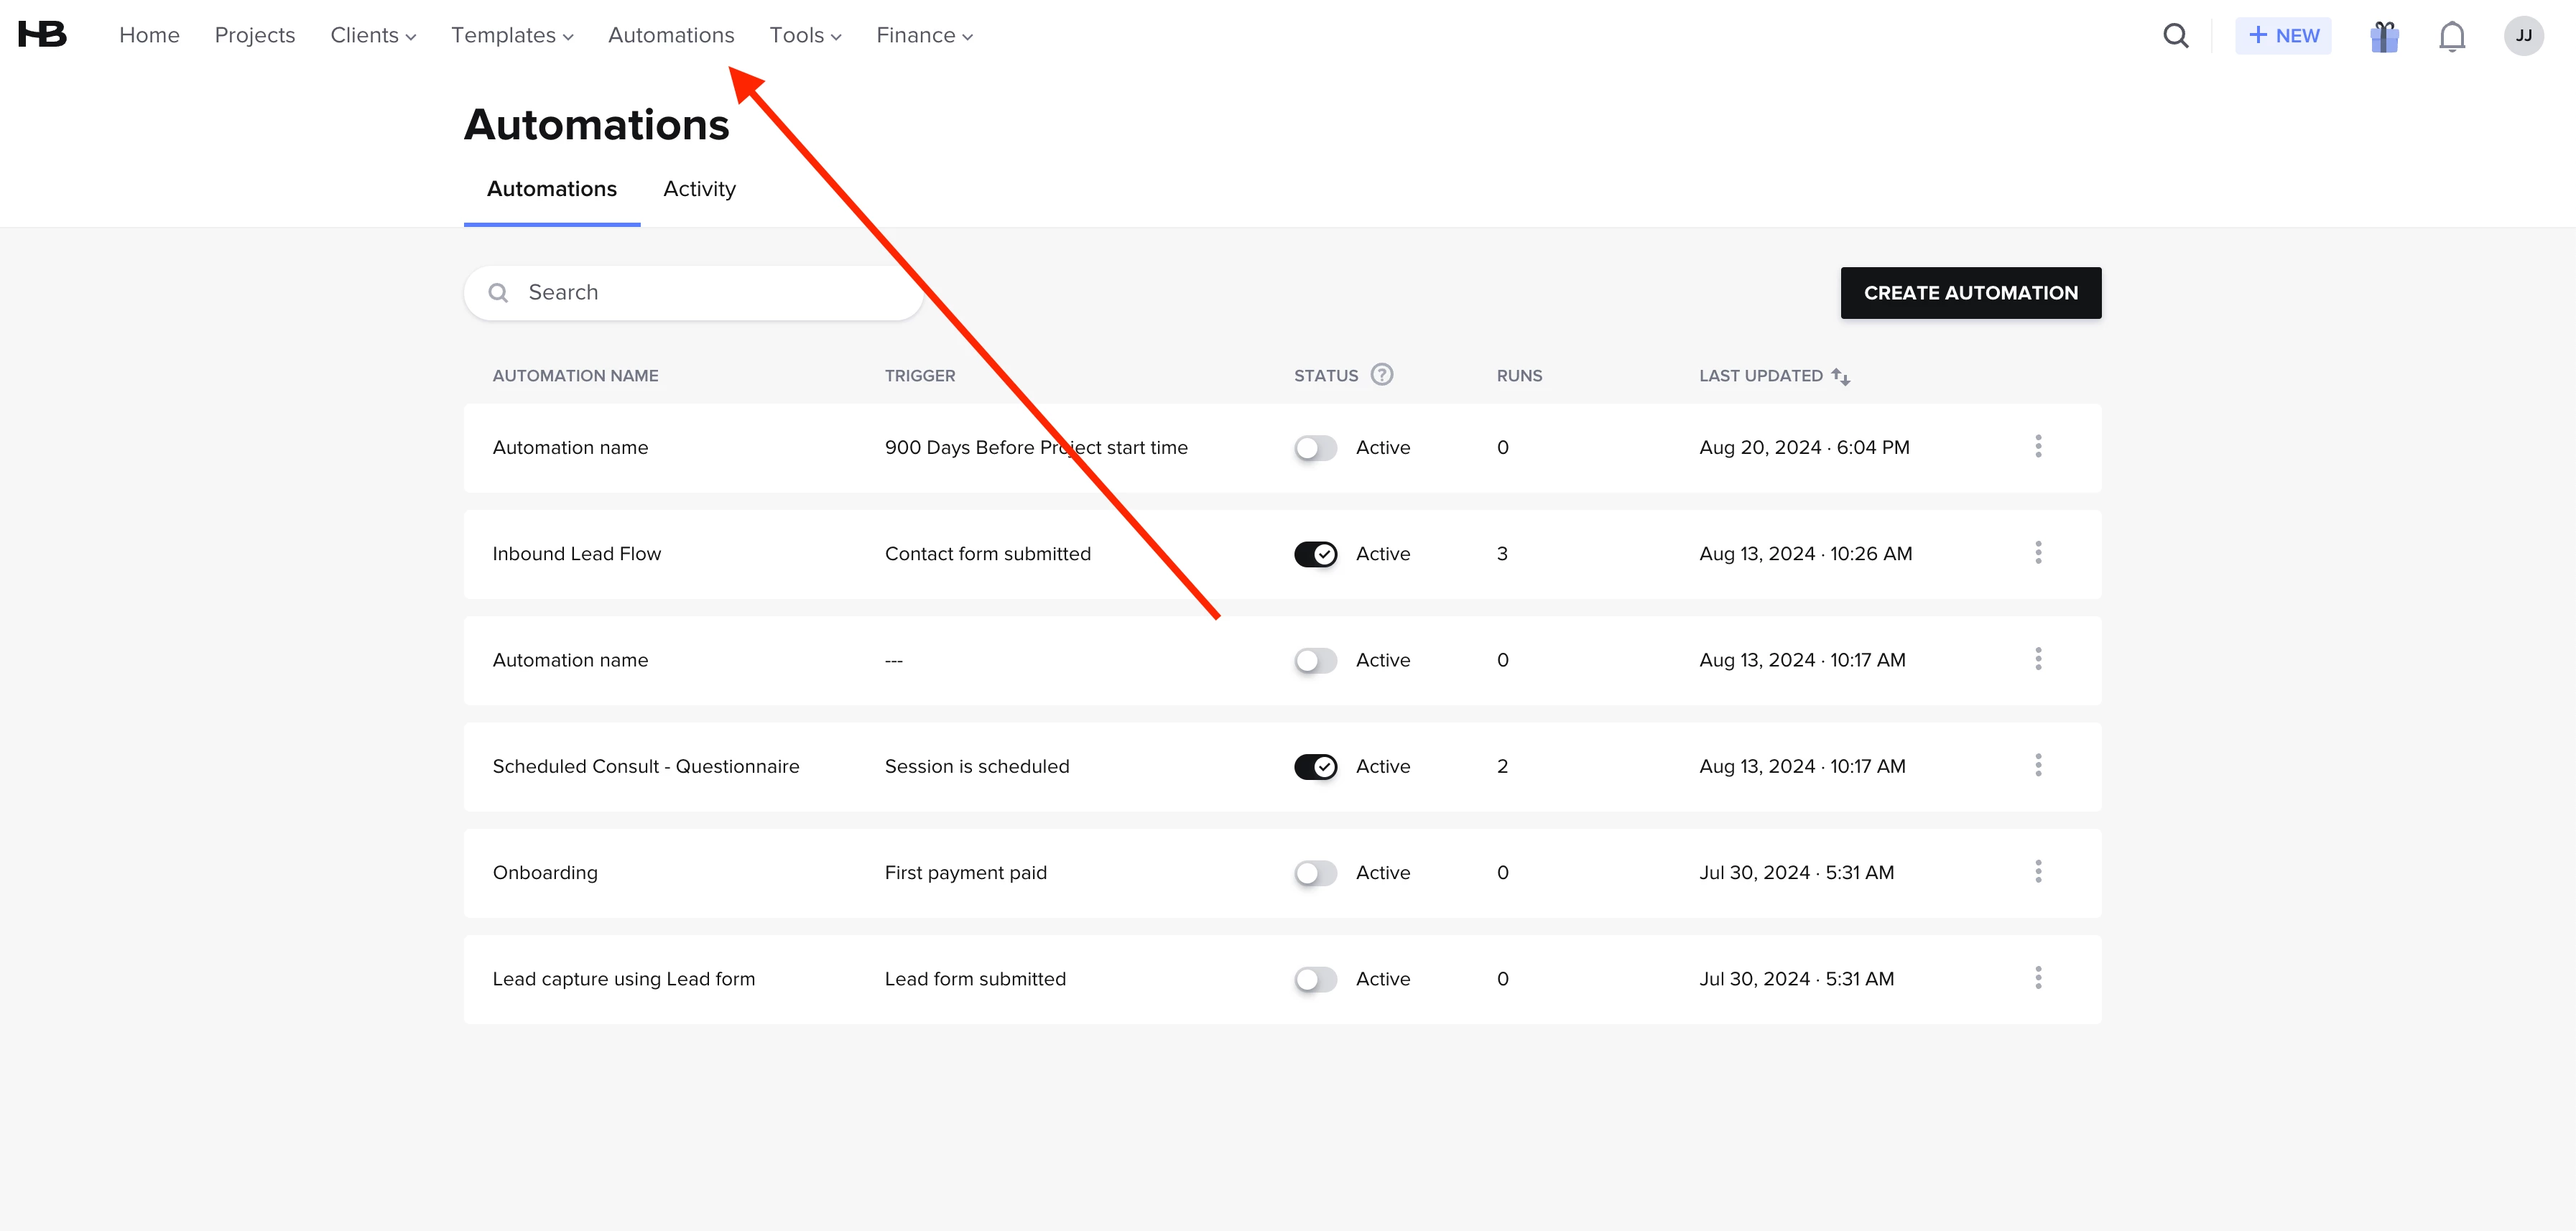Click the HoneyBook logo icon
Viewport: 2576px width, 1231px height.
point(42,35)
